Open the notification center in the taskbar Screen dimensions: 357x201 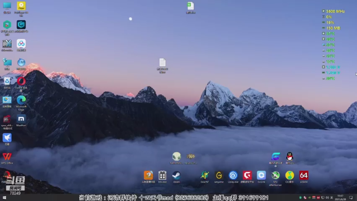(351, 198)
